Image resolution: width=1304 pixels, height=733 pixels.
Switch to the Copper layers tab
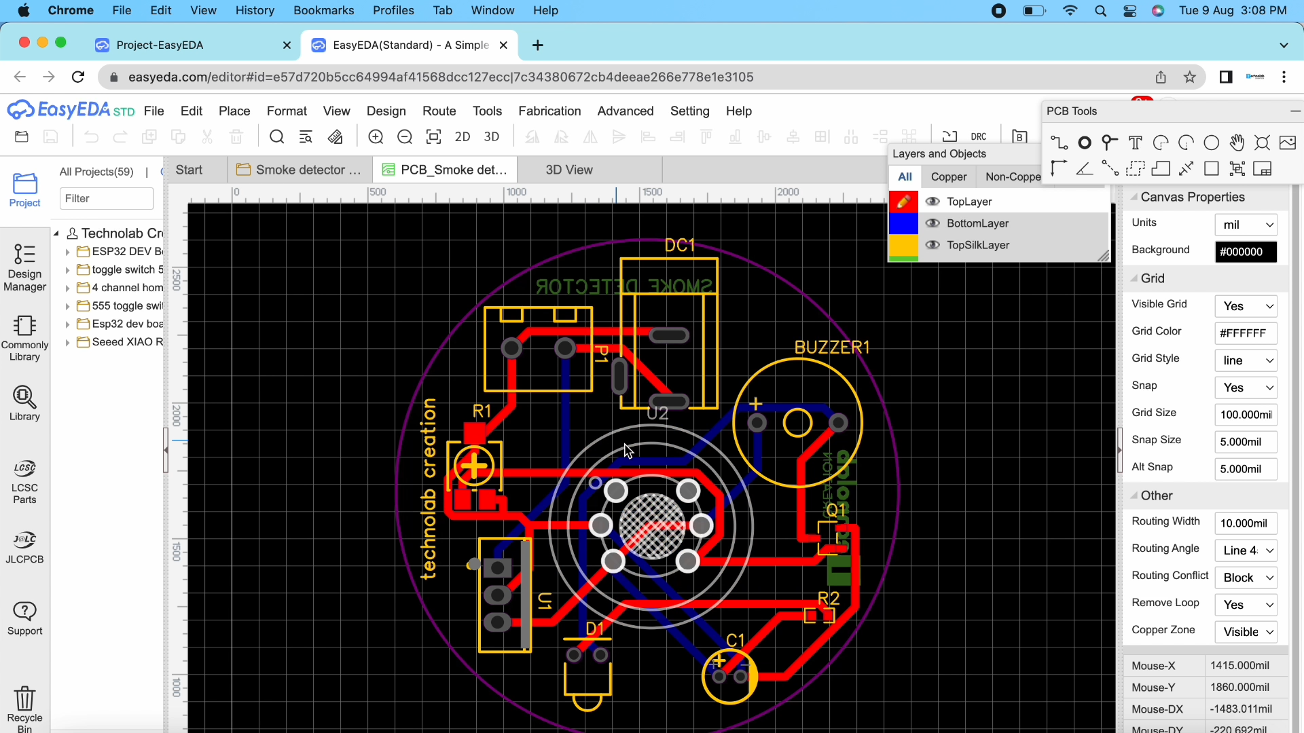click(948, 176)
